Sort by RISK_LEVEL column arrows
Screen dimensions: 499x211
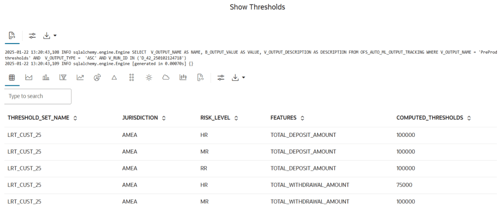coord(236,118)
